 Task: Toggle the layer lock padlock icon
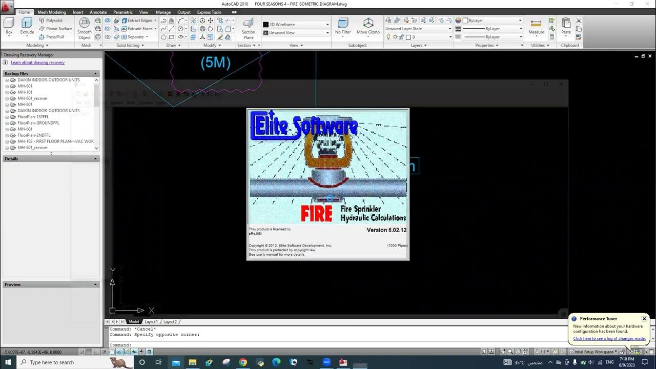[x=401, y=37]
